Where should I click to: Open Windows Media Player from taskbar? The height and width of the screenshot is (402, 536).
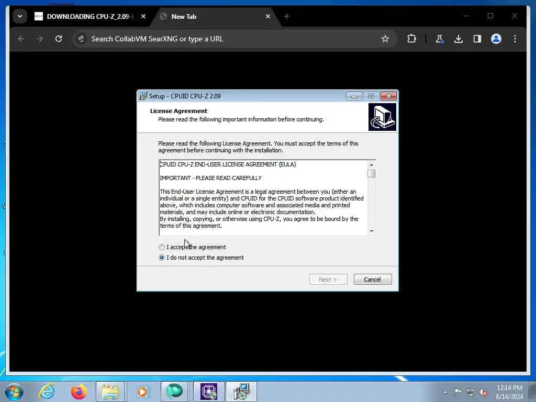tap(142, 392)
